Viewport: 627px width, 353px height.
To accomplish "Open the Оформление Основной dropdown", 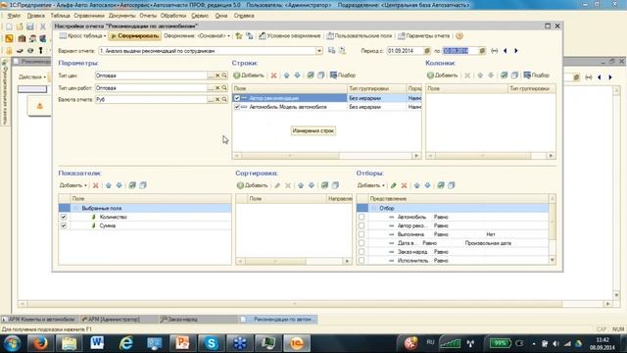I will coord(197,36).
